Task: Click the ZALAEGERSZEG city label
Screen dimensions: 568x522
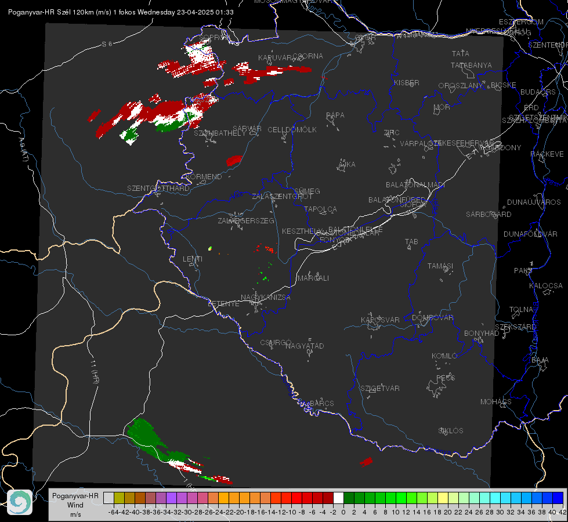Action: (x=246, y=220)
